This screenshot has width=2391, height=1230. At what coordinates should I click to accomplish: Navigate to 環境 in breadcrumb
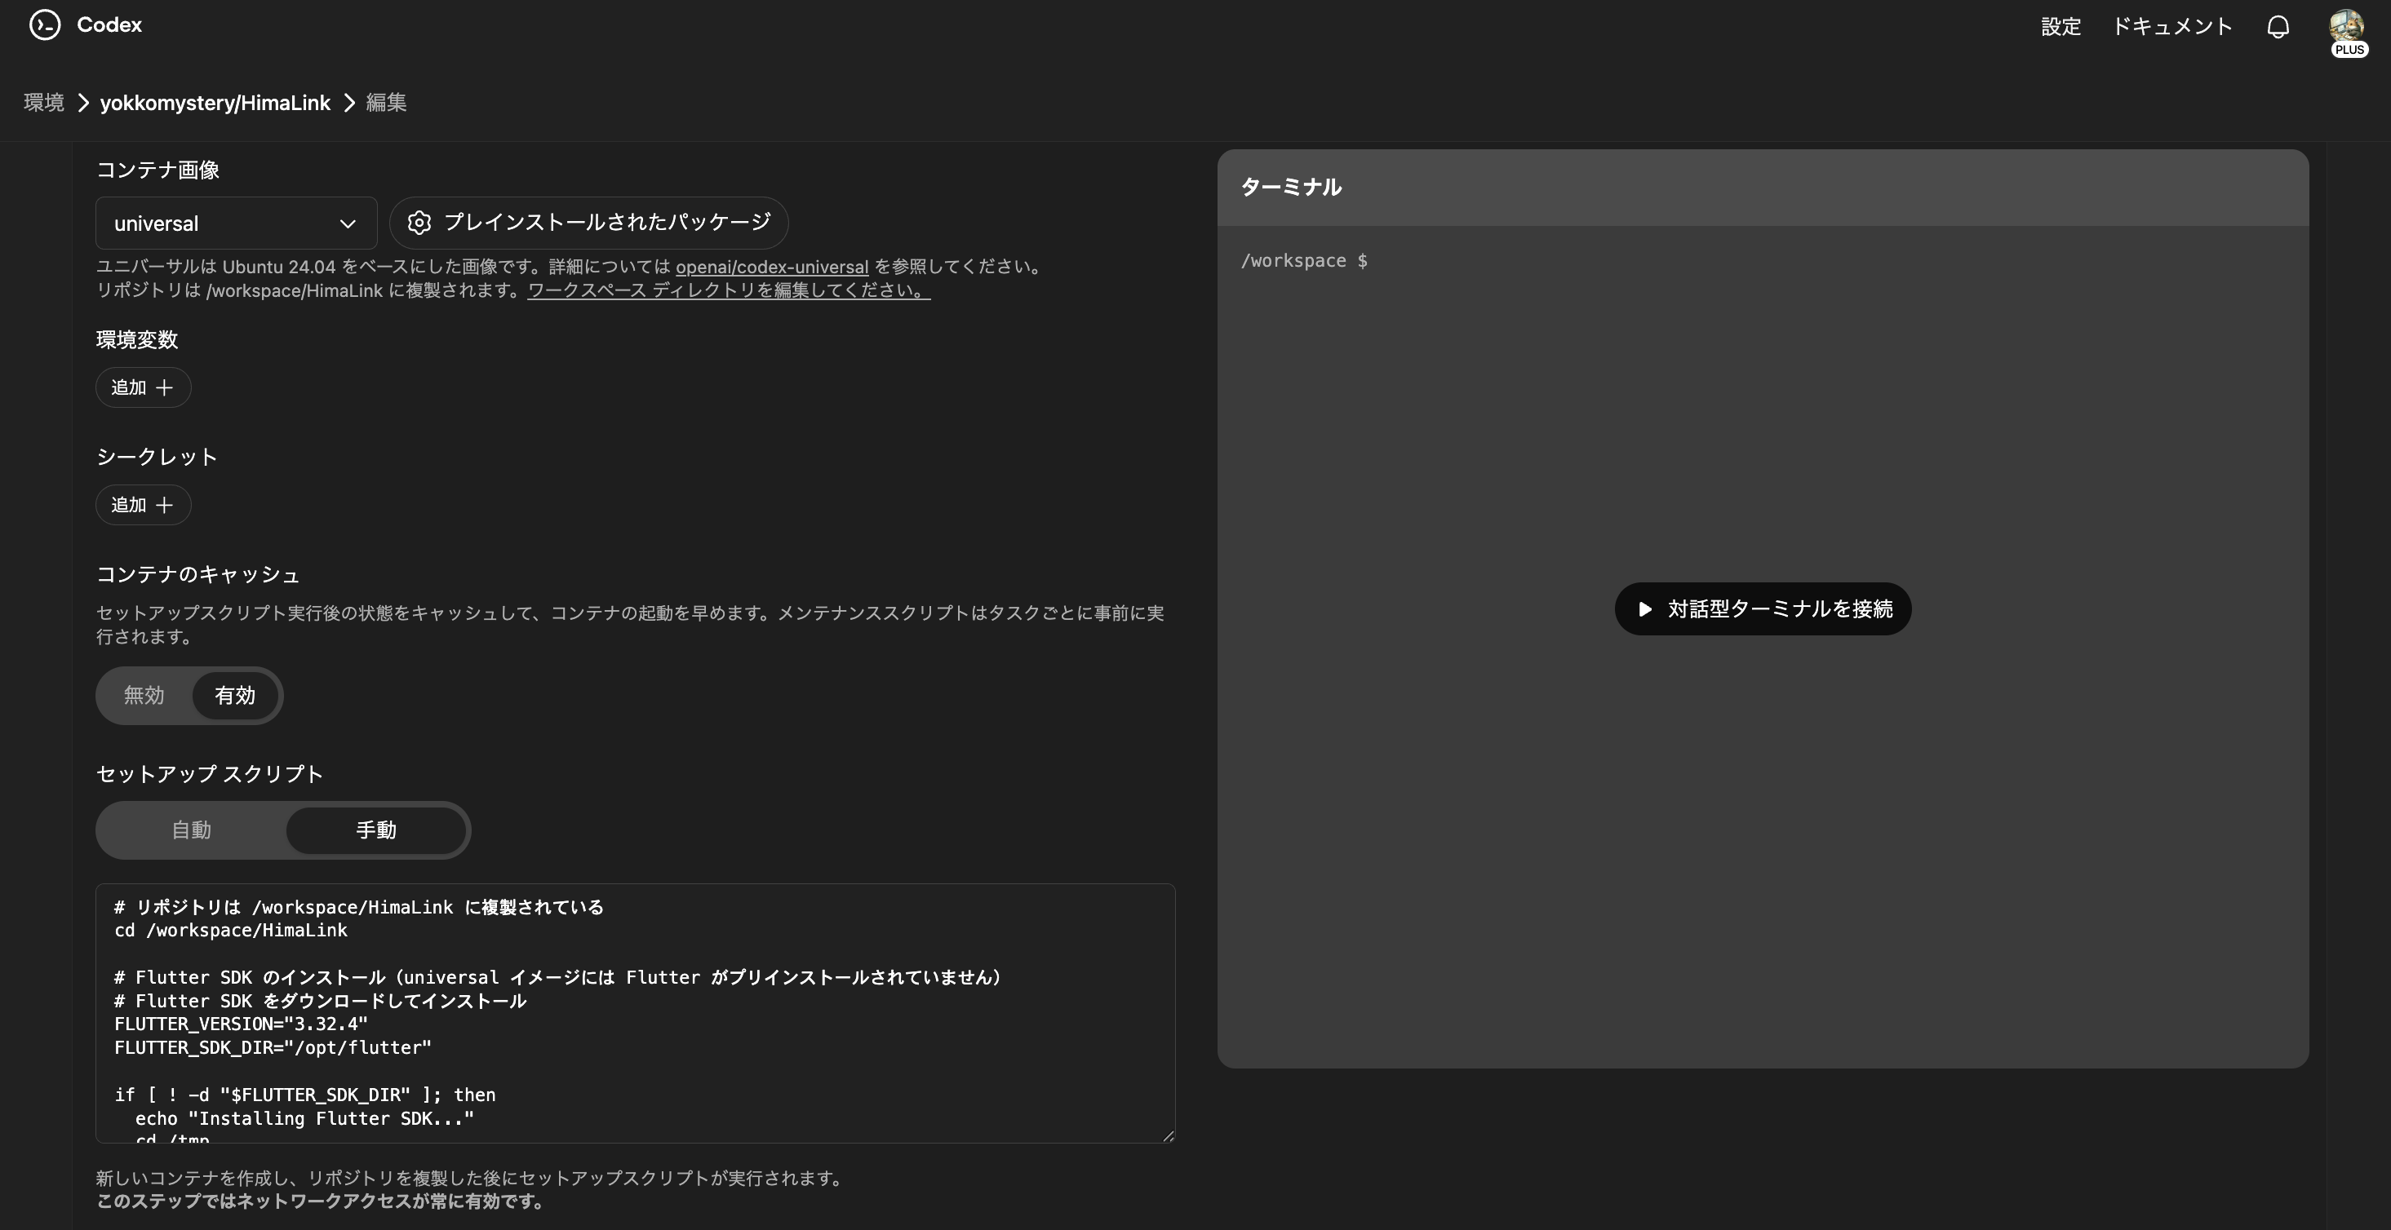(x=42, y=102)
